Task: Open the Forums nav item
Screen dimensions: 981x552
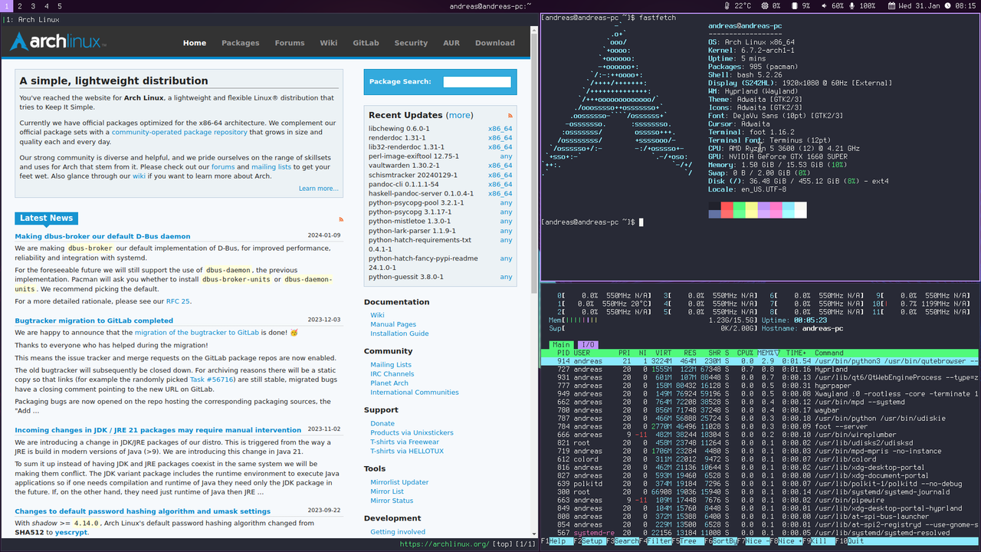Action: [x=290, y=43]
